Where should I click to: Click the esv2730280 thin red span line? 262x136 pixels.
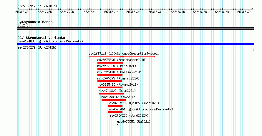(116, 118)
